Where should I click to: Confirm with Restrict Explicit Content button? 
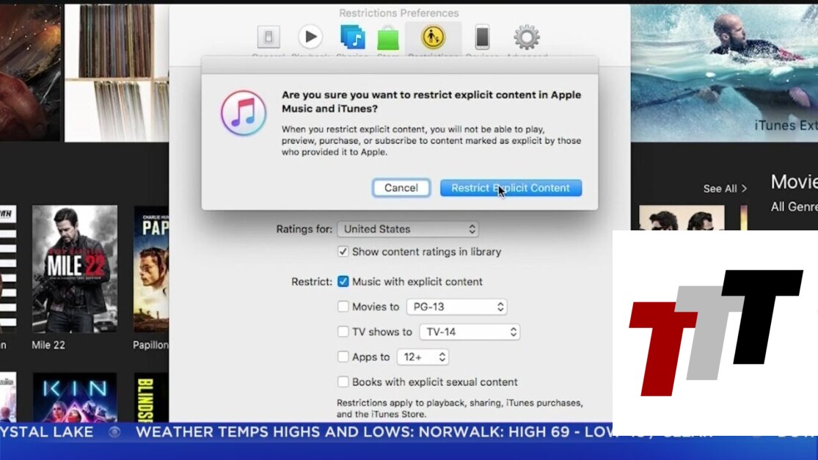[511, 188]
